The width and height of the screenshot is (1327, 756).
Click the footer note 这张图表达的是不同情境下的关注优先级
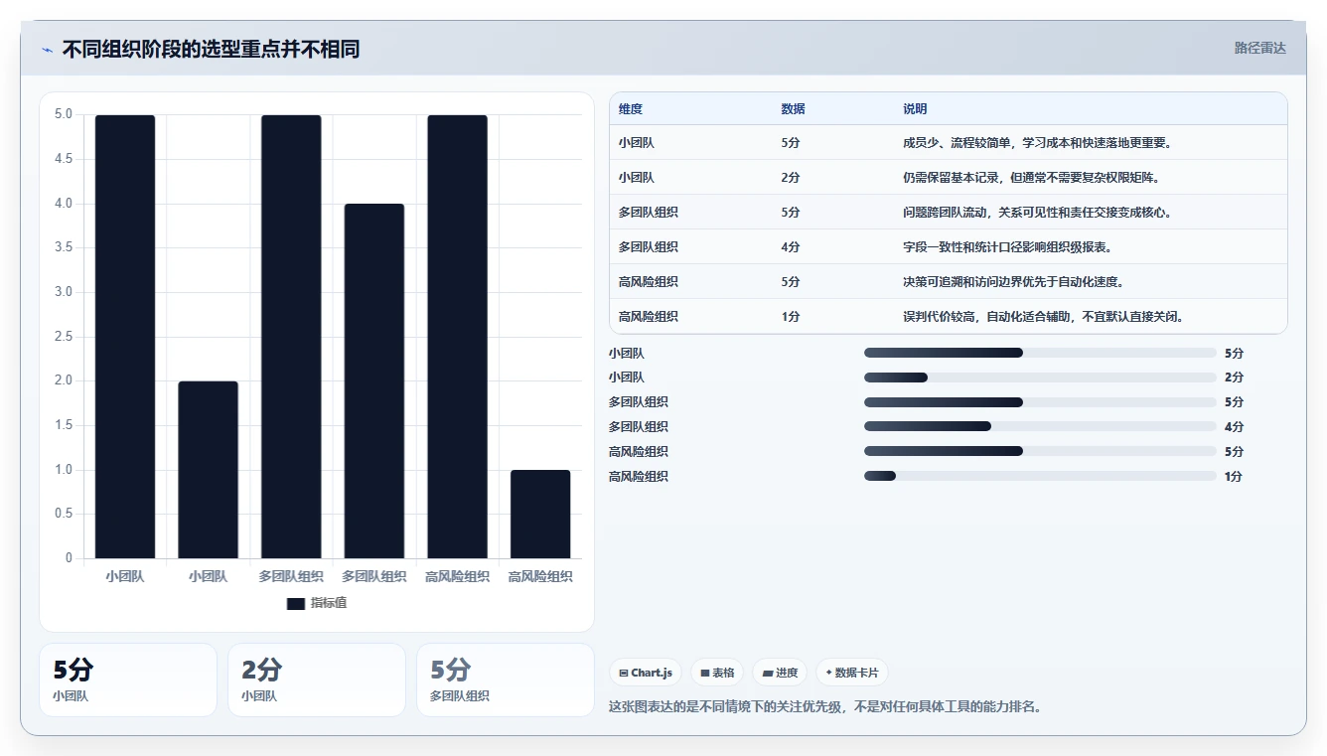[723, 707]
